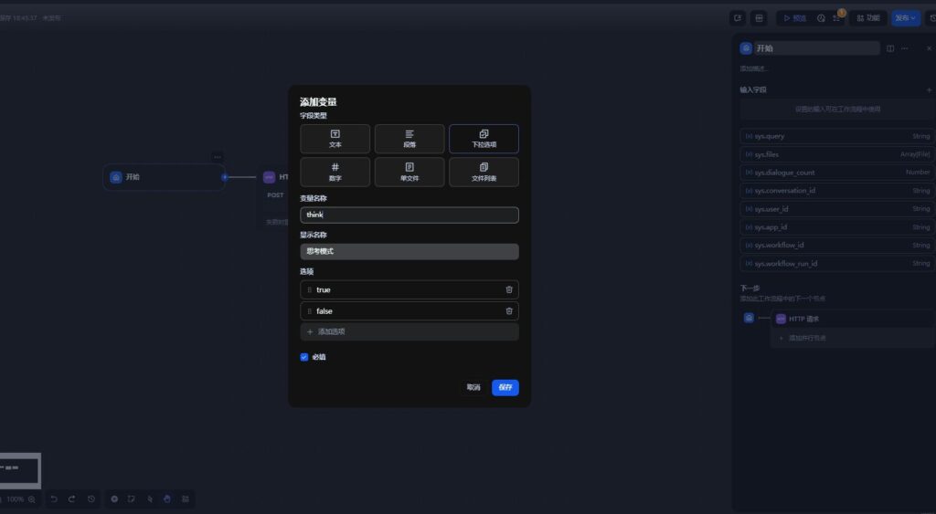The image size is (936, 514).
Task: Select the sys.query variable row
Action: click(x=837, y=137)
